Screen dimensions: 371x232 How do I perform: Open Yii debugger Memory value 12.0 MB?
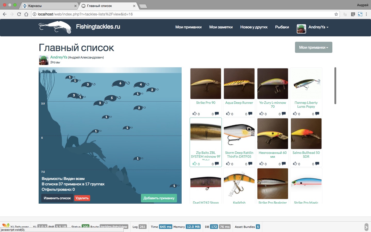[193, 227]
